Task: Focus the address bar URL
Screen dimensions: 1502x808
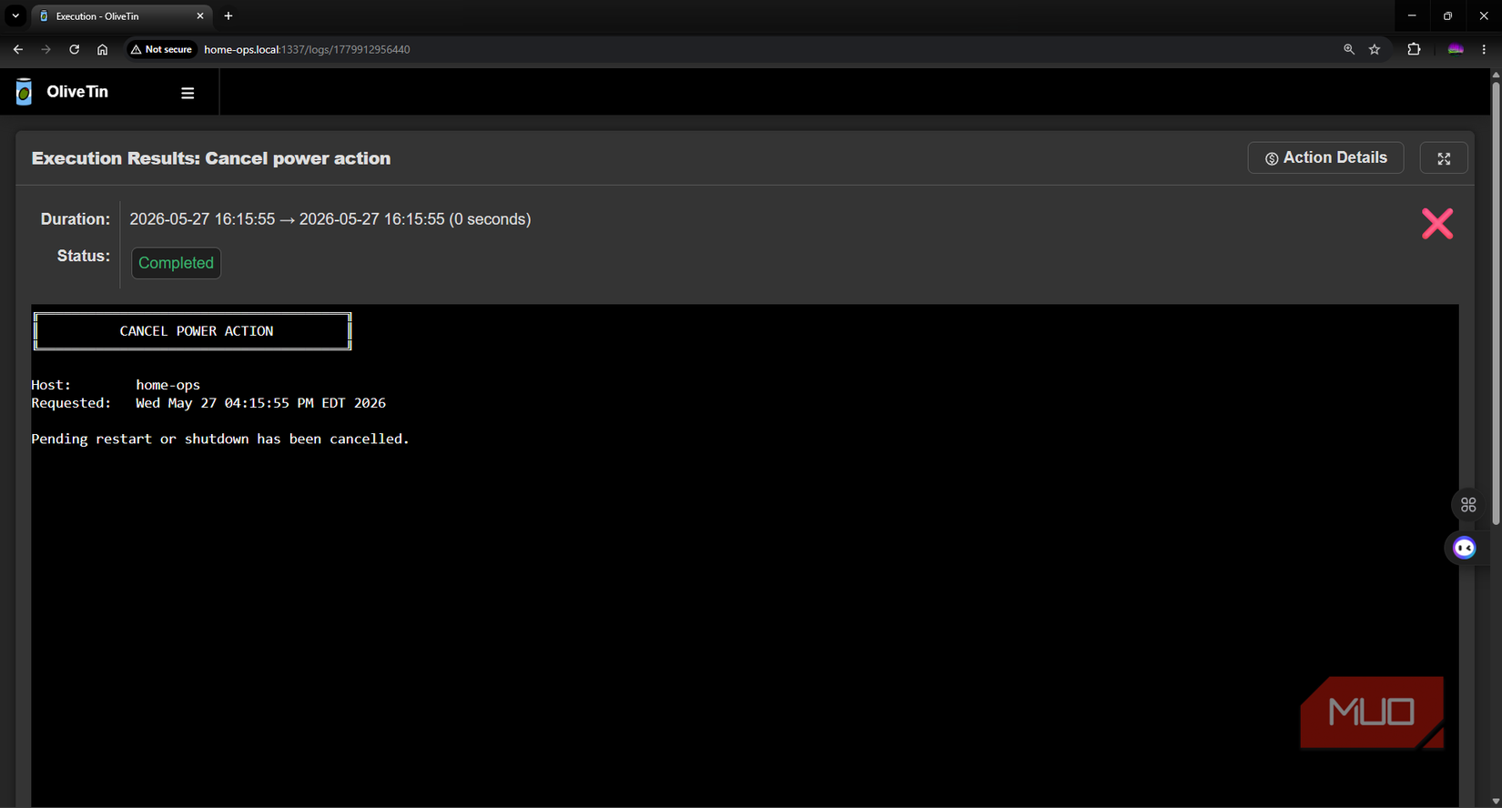Action: point(307,49)
